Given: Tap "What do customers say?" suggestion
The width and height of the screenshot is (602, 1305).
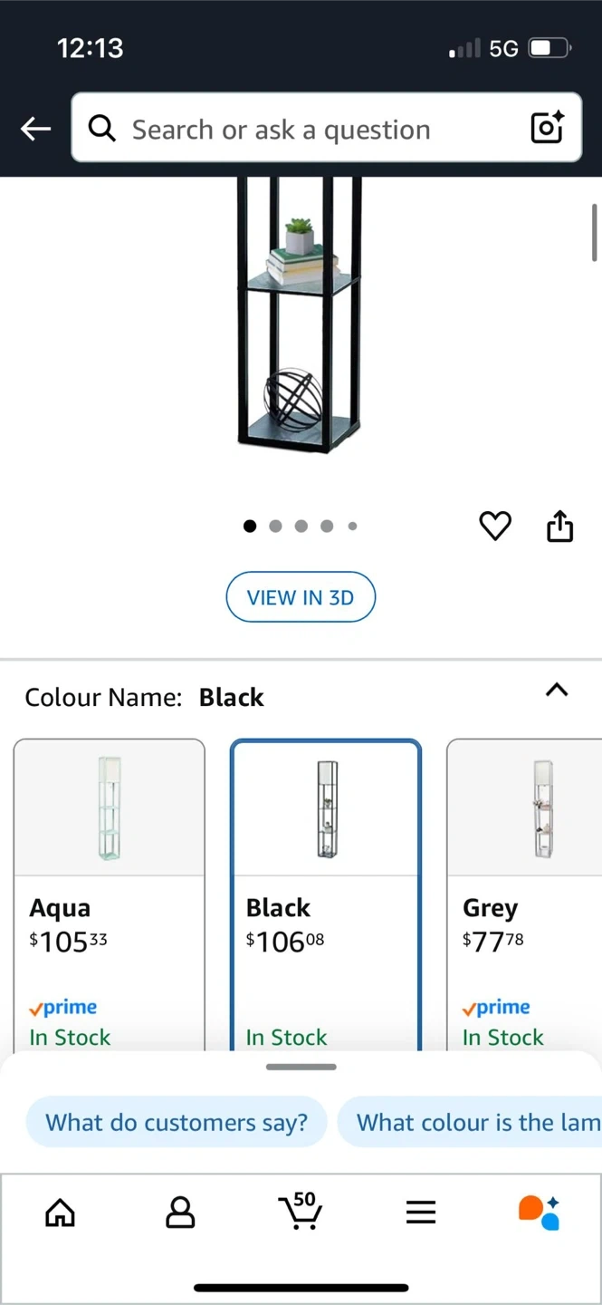Looking at the screenshot, I should tap(177, 1123).
